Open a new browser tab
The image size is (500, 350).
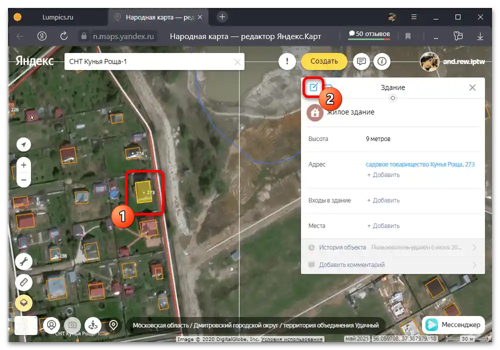tap(222, 17)
